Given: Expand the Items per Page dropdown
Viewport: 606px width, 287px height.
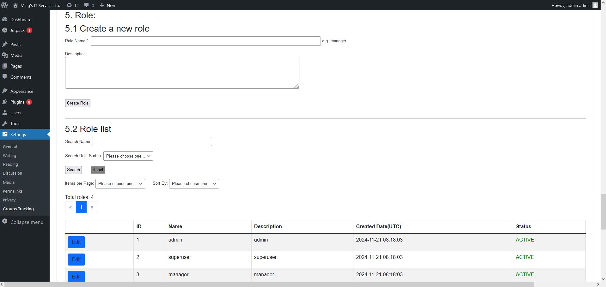Looking at the screenshot, I should click(x=120, y=184).
